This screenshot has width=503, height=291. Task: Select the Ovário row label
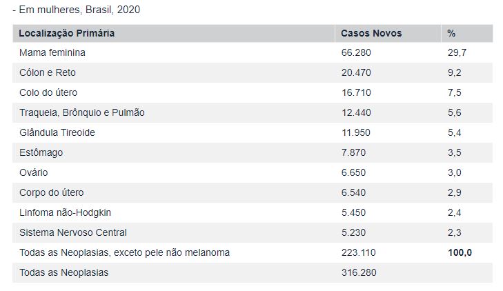click(34, 172)
